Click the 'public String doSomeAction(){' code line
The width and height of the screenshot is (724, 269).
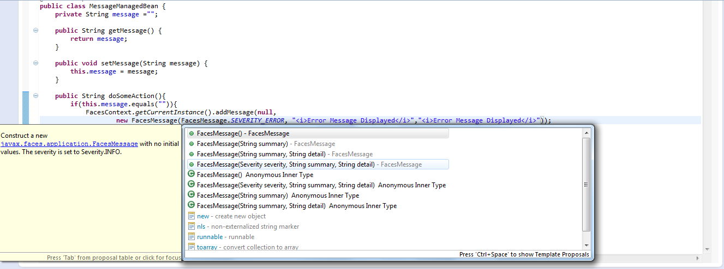(110, 96)
